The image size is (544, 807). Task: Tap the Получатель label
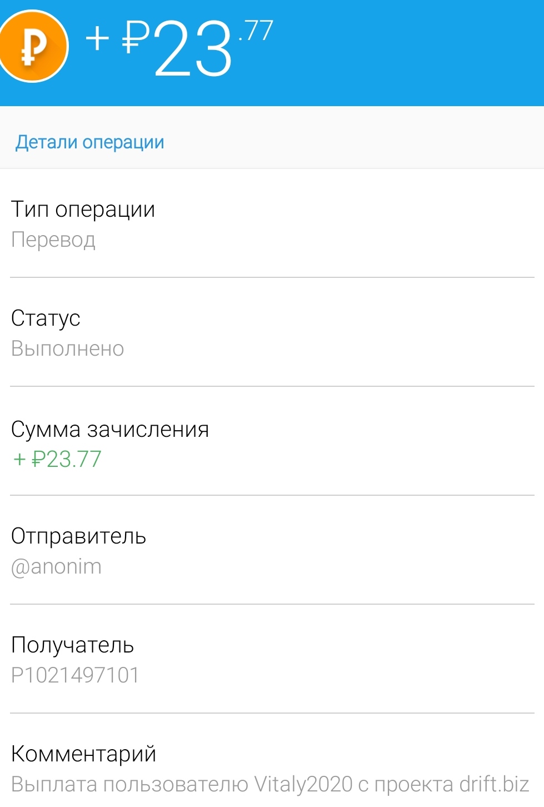(72, 645)
